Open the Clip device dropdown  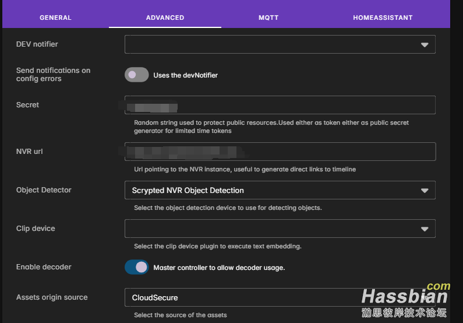[280, 229]
